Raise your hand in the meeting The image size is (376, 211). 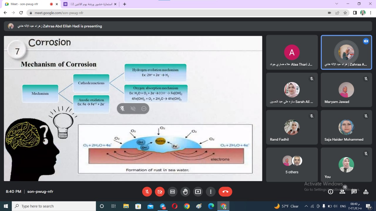(185, 192)
